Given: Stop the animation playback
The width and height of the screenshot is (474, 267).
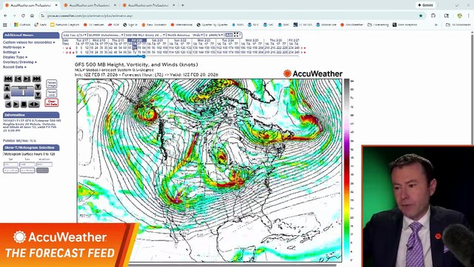Looking at the screenshot, I should click(24, 105).
